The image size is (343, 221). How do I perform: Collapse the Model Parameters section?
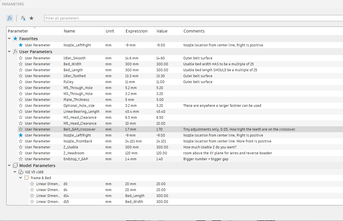(x=9, y=165)
